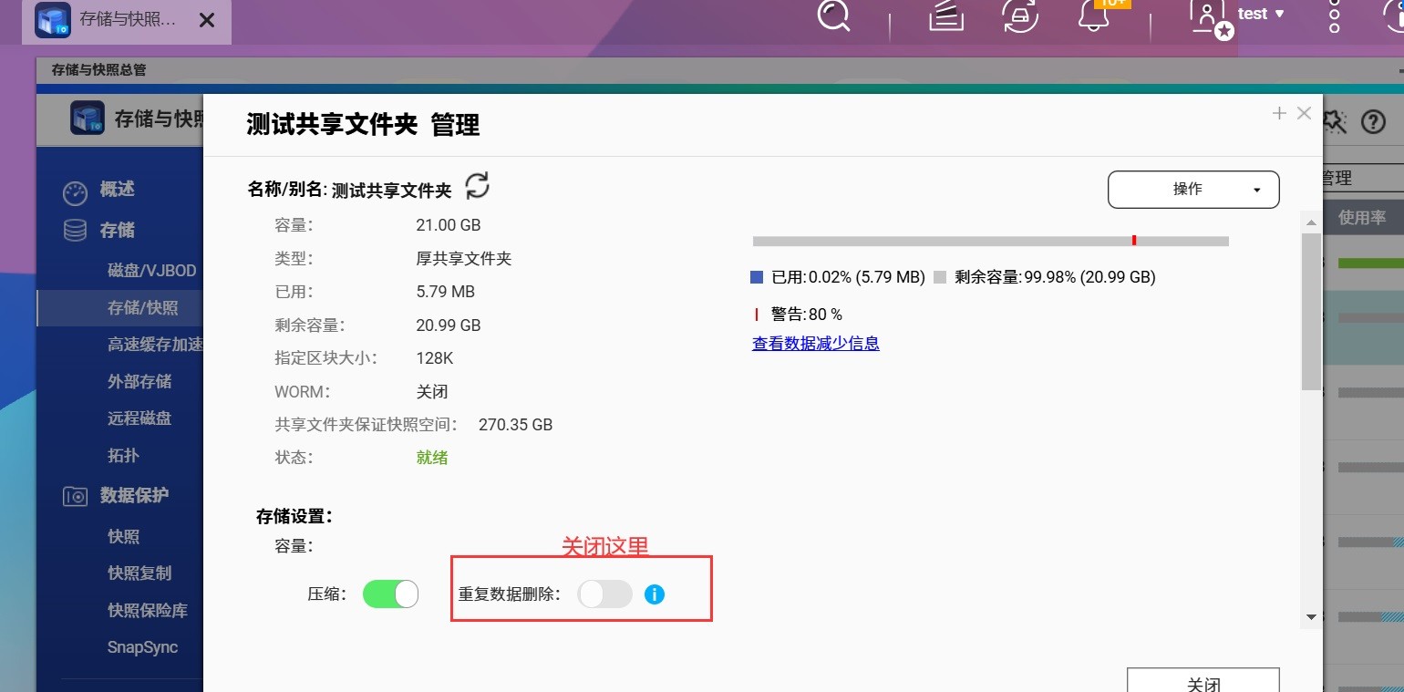The image size is (1404, 692).
Task: Click the 已用:0.02% (5.79 MB) legend
Action: [839, 277]
